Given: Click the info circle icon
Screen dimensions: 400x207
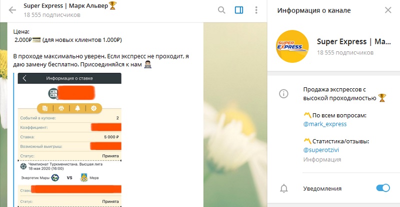Looking at the screenshot, I should [283, 94].
